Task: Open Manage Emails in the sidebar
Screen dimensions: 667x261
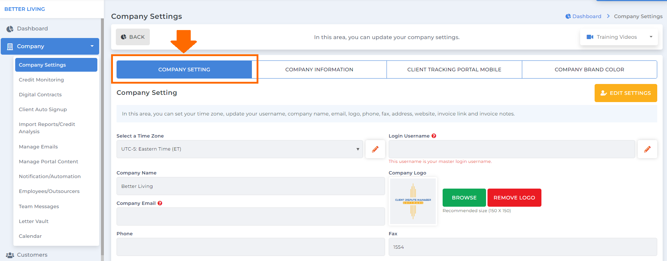Action: 38,147
